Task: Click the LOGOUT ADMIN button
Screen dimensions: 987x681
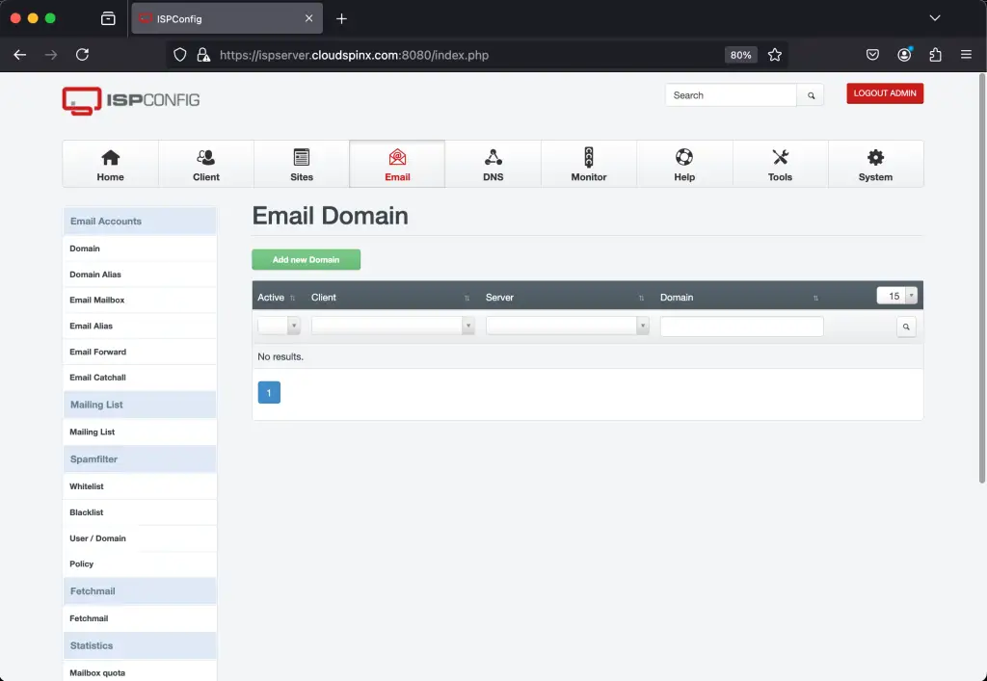Action: [x=884, y=92]
